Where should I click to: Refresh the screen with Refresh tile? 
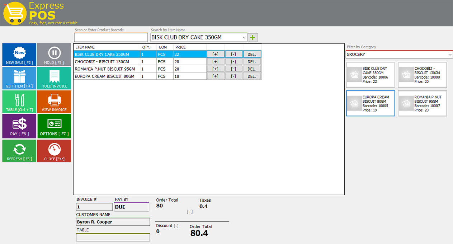pyautogui.click(x=19, y=151)
